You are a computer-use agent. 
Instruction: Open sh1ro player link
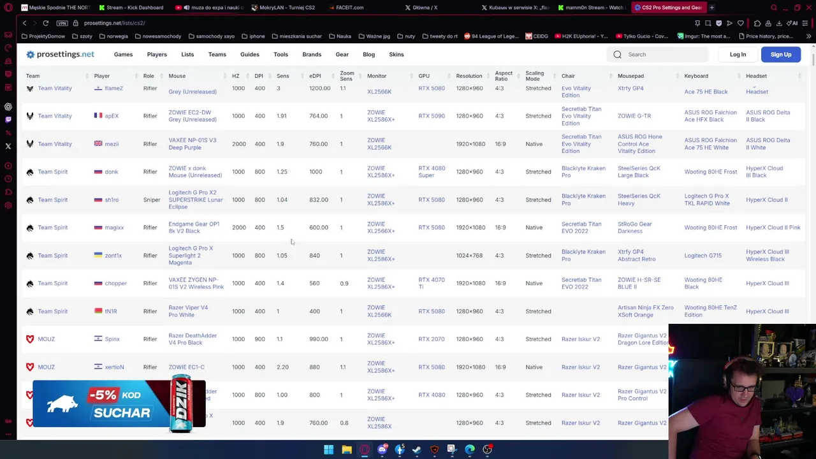coord(112,200)
